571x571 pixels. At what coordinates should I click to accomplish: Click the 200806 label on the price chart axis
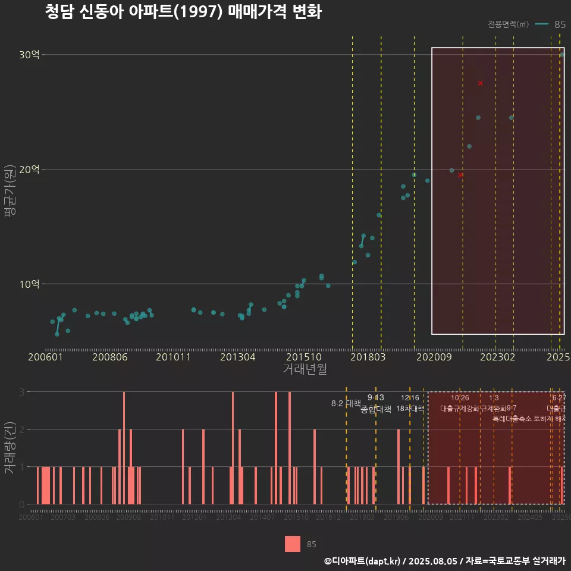point(110,357)
